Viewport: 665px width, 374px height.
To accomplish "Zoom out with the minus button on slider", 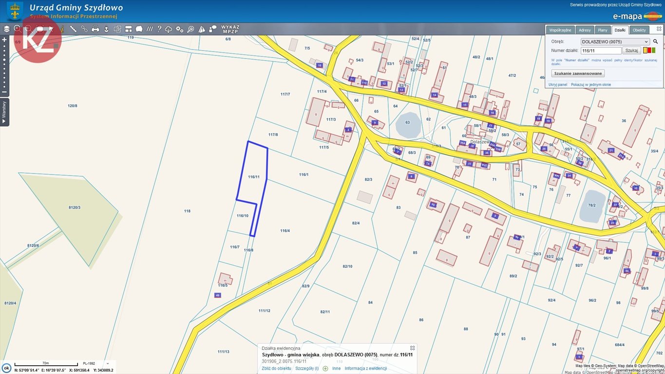I will point(4,92).
